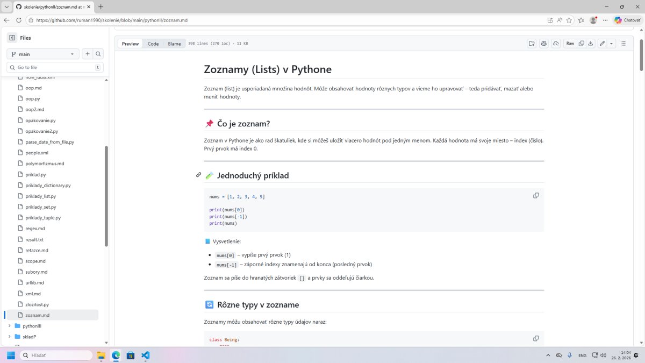
Task: Open more edit options dropdown arrow
Action: click(x=611, y=44)
